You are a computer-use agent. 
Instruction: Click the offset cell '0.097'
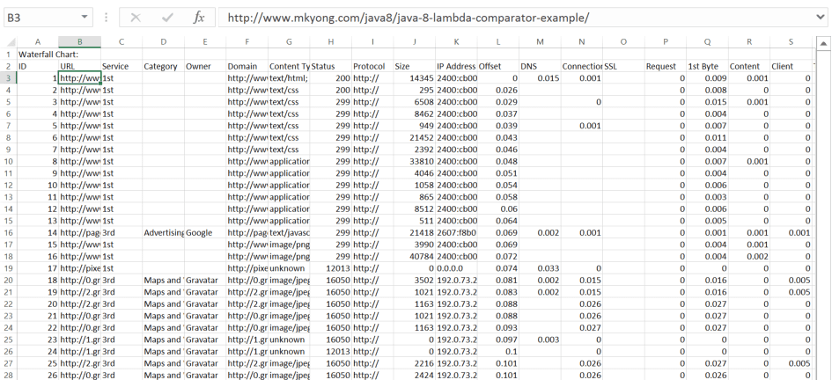coord(498,340)
